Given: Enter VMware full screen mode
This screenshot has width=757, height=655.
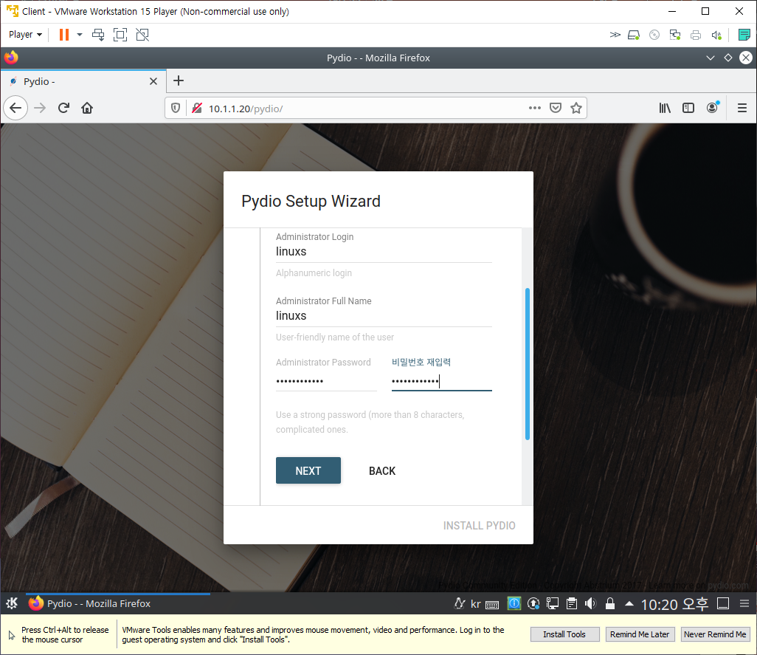Looking at the screenshot, I should pos(120,35).
